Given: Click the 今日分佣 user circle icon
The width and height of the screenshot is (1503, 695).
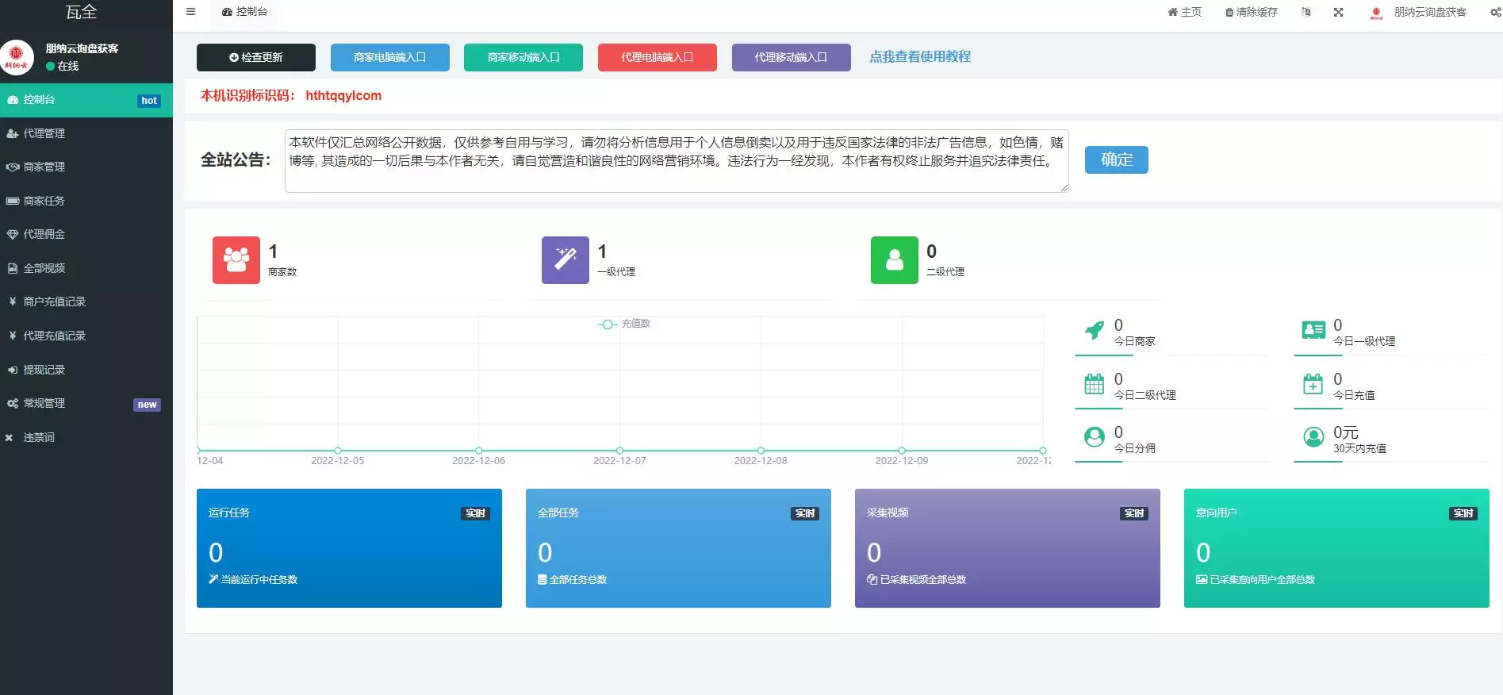Looking at the screenshot, I should pyautogui.click(x=1095, y=437).
